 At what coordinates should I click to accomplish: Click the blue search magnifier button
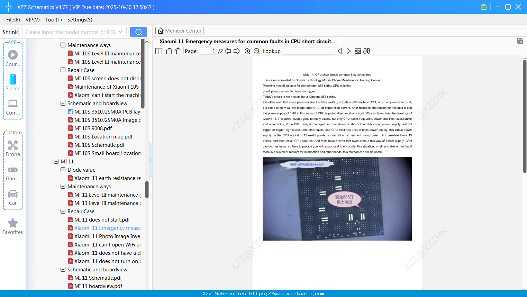pos(138,32)
